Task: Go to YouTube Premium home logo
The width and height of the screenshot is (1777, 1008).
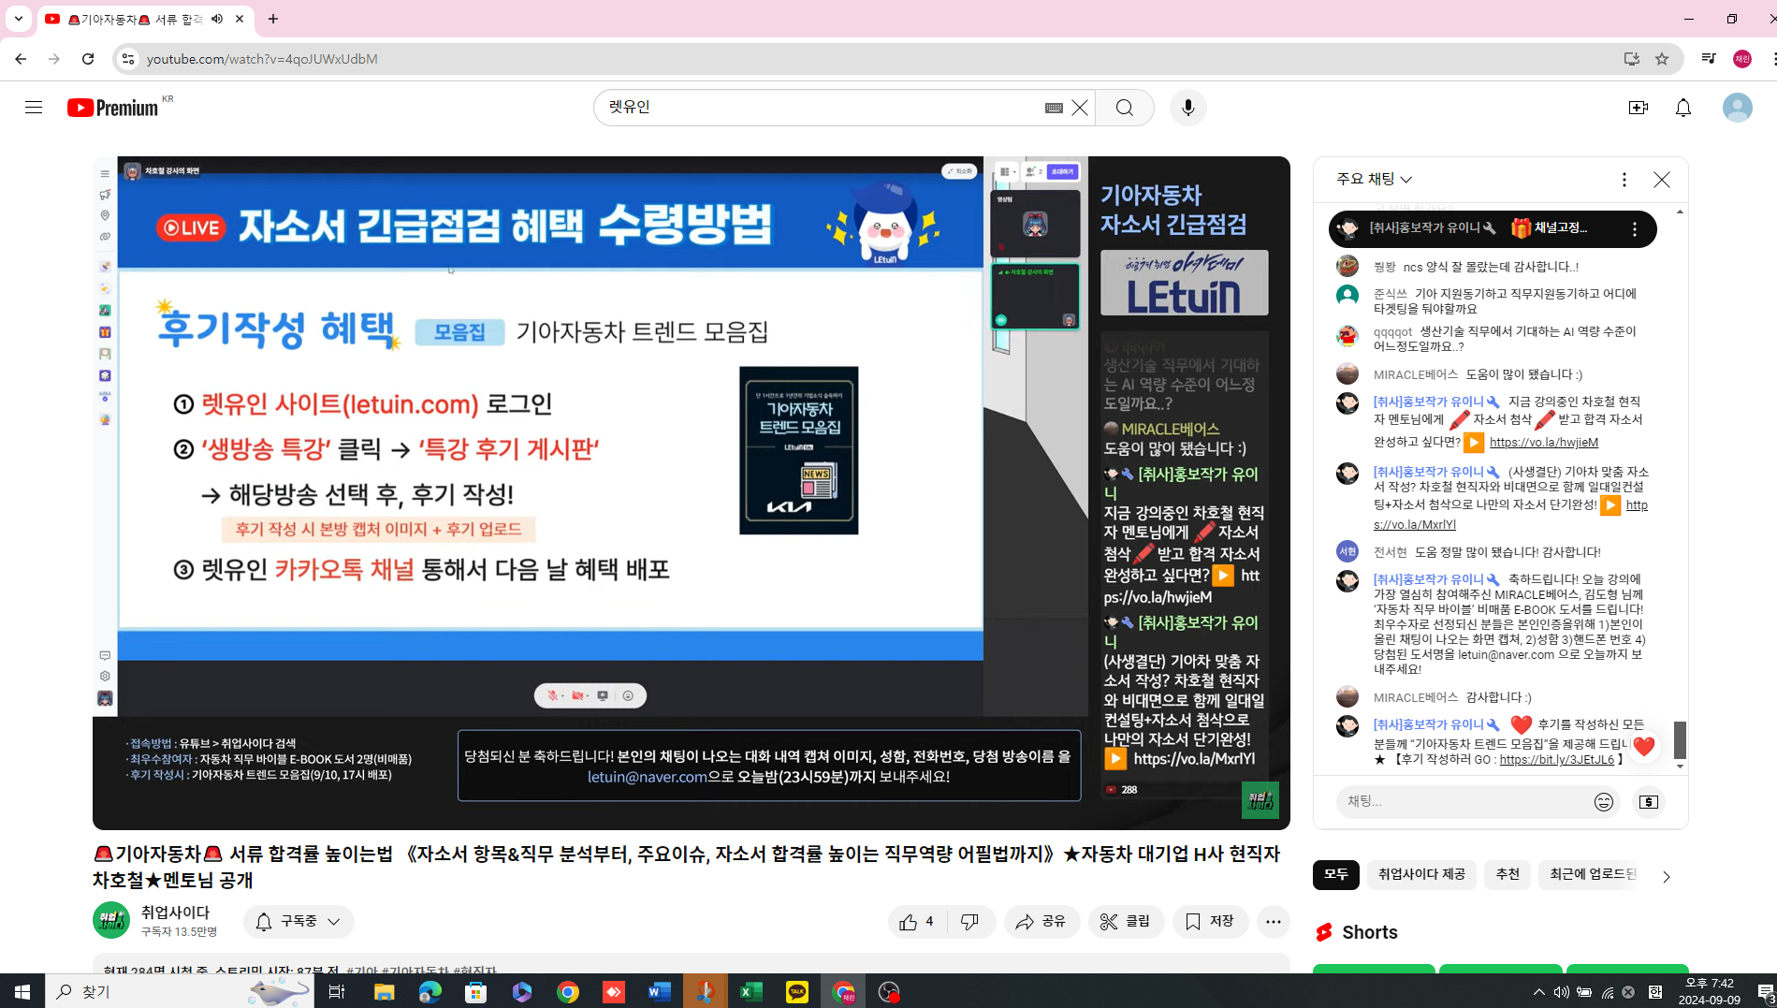Action: click(x=113, y=108)
